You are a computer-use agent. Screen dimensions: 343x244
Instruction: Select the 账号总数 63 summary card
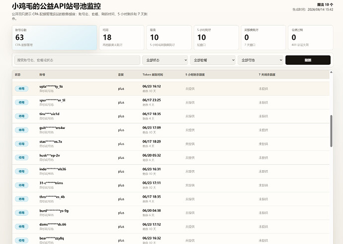tap(55, 37)
